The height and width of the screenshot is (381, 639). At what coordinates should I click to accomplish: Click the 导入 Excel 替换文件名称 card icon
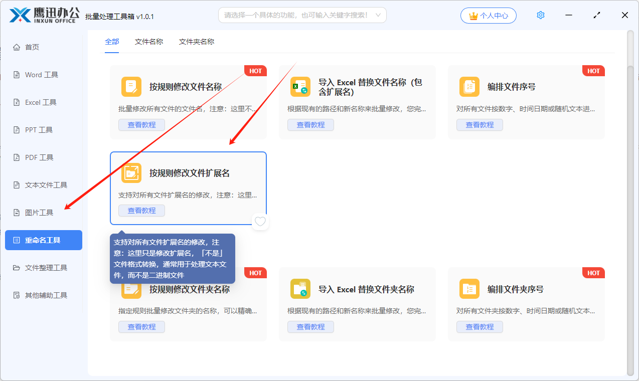tap(300, 87)
